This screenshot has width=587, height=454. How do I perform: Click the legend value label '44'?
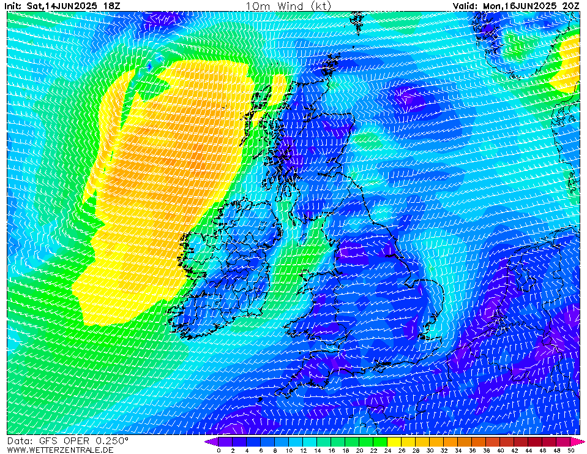(x=529, y=450)
